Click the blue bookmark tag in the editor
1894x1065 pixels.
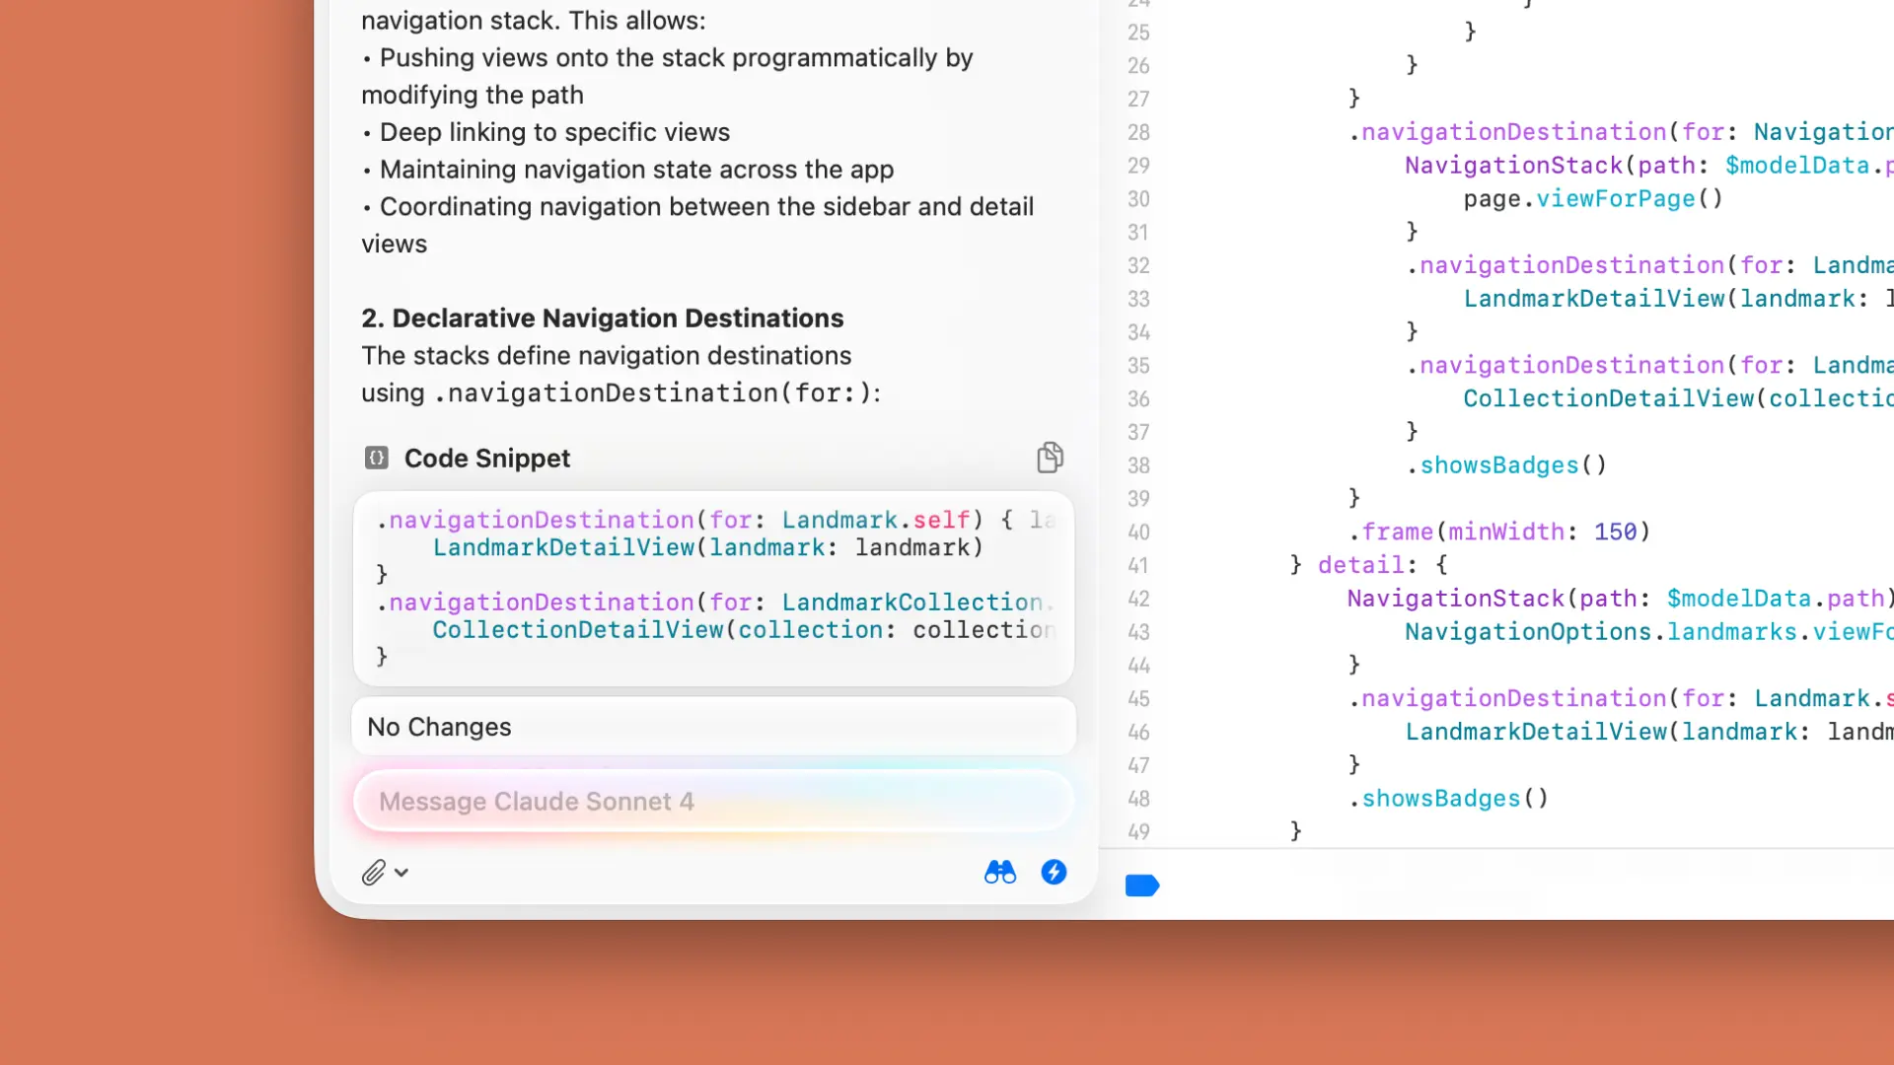pyautogui.click(x=1141, y=886)
